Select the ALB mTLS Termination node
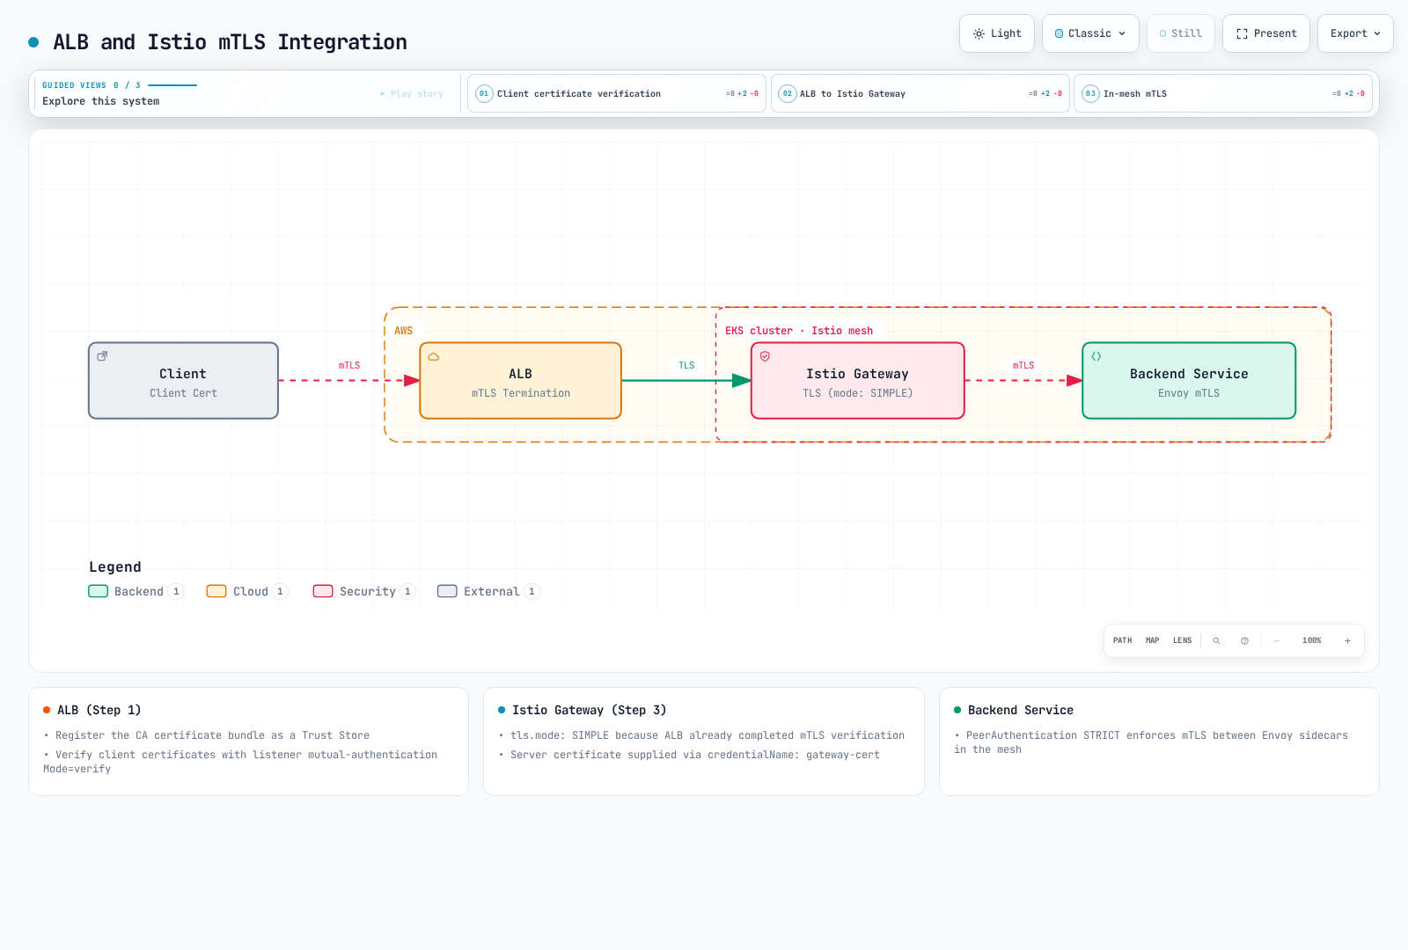Screen dimensions: 1408x950 [x=520, y=381]
